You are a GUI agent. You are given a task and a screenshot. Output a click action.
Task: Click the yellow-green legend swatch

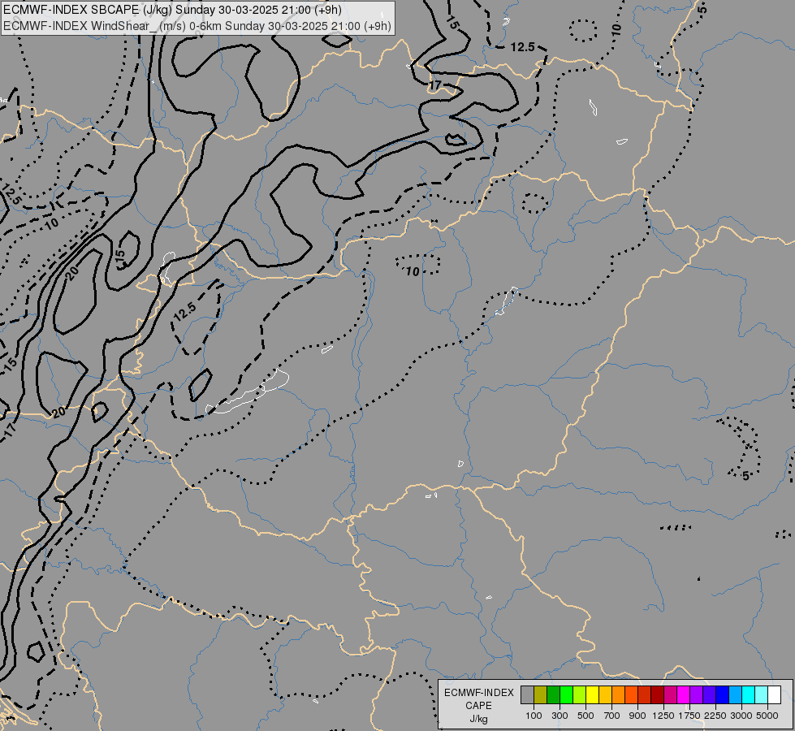click(x=580, y=694)
